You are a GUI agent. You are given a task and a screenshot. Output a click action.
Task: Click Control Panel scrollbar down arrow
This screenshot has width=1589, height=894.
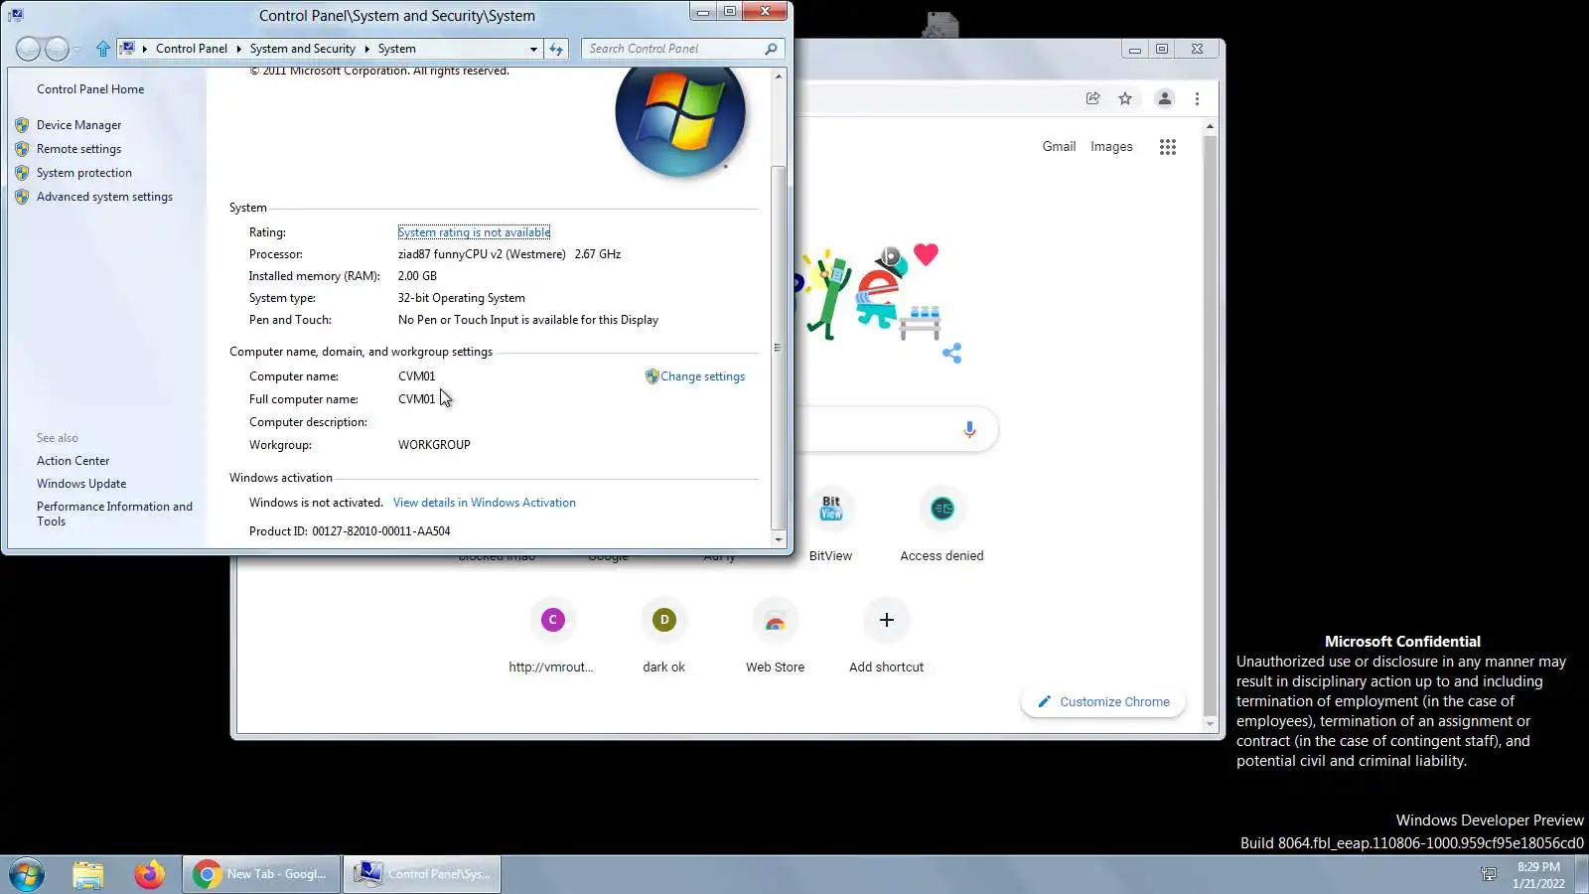(x=779, y=539)
